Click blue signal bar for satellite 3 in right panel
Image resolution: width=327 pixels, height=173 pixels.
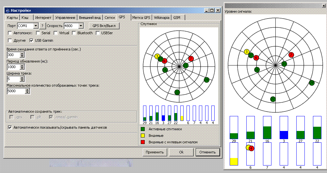(284, 135)
